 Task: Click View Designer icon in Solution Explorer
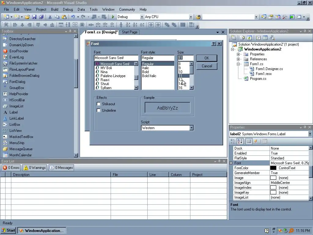tap(265, 38)
